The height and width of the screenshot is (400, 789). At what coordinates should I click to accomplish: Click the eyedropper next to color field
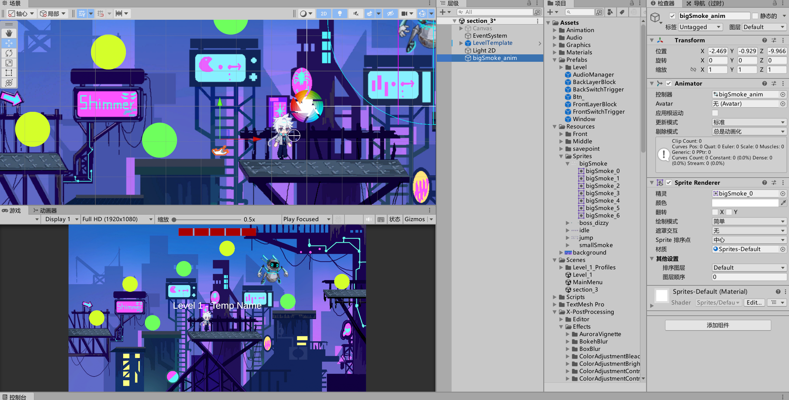783,203
